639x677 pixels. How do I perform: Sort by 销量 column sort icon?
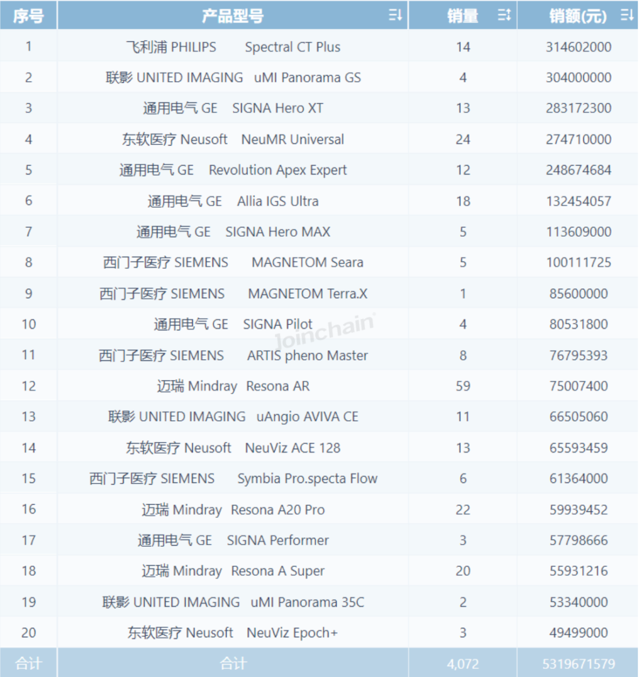(504, 15)
